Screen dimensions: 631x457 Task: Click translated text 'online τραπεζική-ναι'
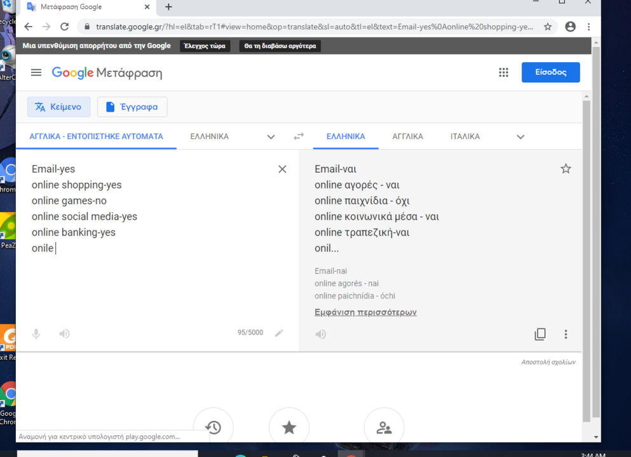(x=362, y=232)
